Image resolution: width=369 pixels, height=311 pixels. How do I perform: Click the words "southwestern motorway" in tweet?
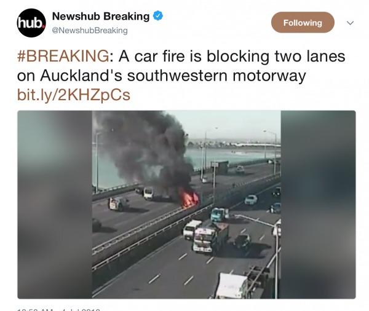[x=216, y=76]
